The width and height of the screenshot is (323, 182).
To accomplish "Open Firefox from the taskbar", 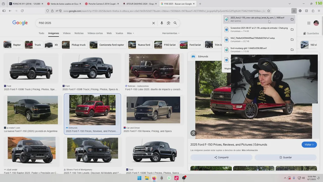I will coord(154,178).
